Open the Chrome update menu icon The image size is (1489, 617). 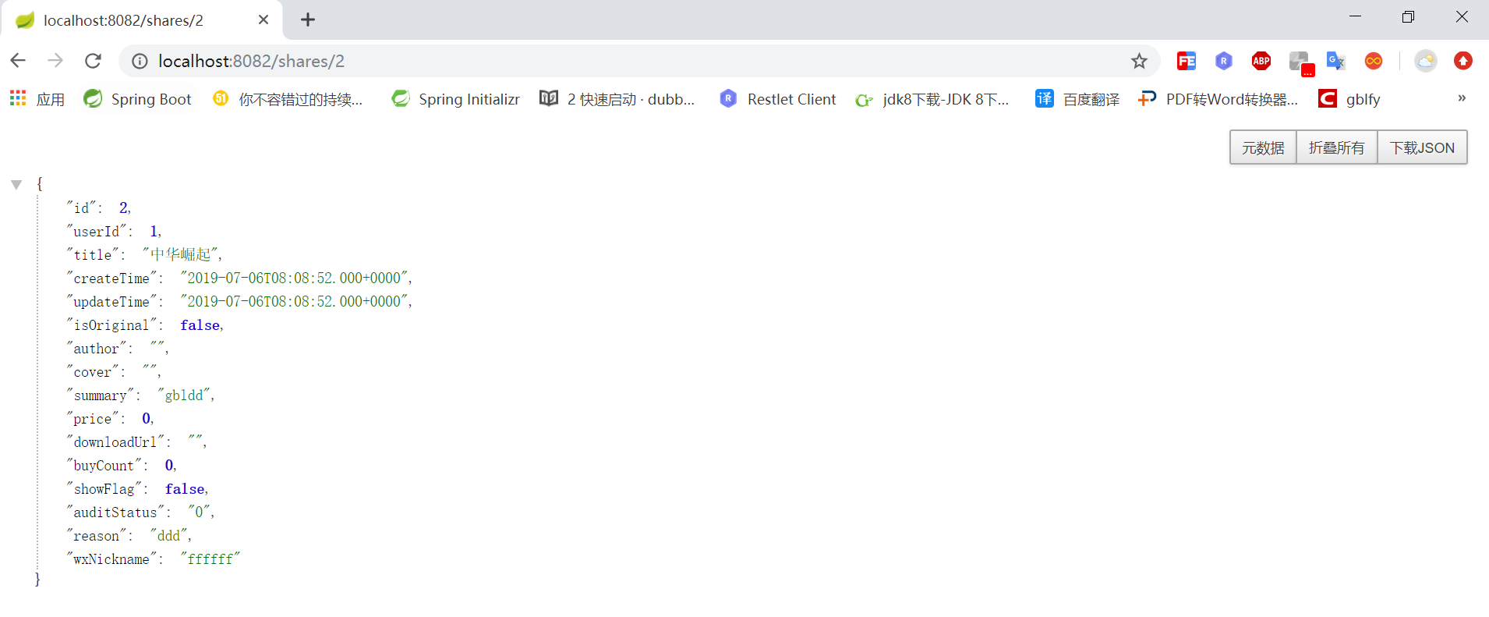click(1463, 61)
